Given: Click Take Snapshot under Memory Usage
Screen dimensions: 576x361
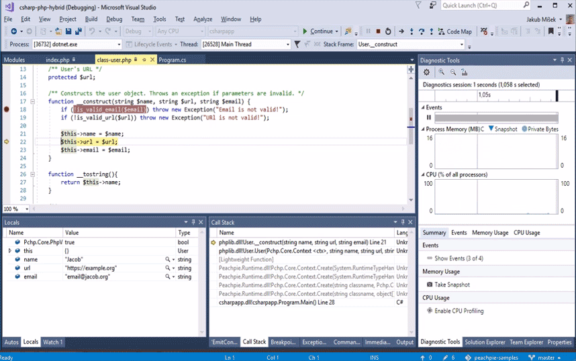Looking at the screenshot, I should [x=452, y=285].
